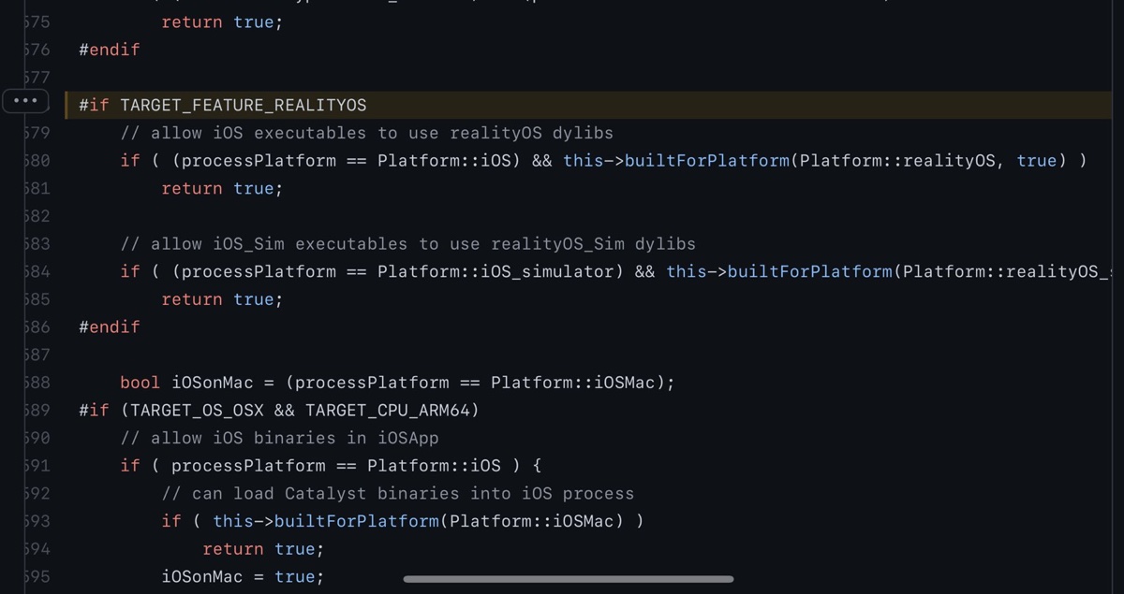
Task: Open the line actions ellipsis menu
Action: click(25, 100)
